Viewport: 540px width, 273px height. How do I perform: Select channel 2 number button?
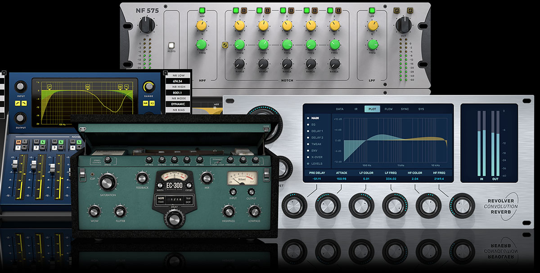(36, 147)
